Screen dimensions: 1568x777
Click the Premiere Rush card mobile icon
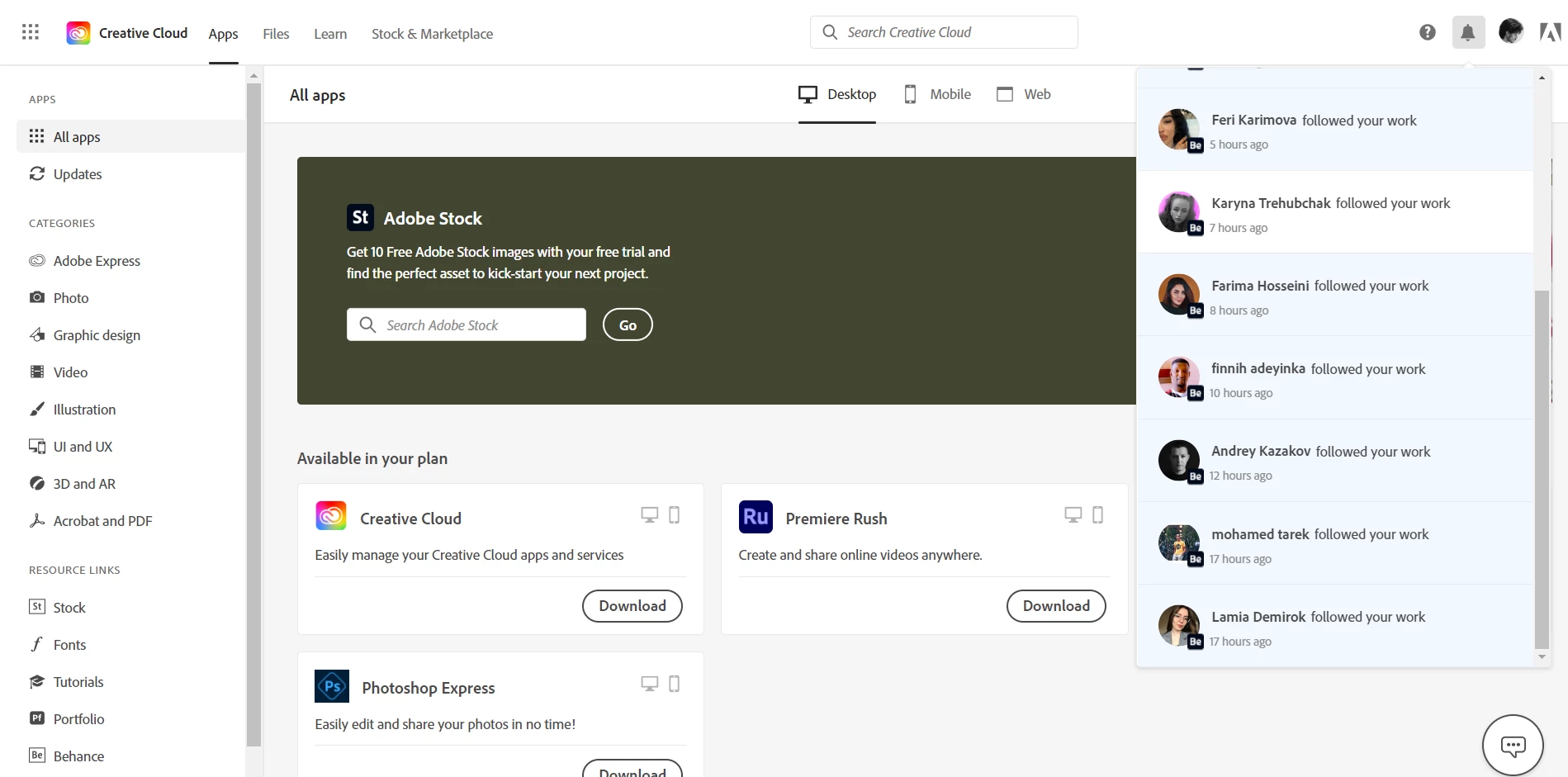[1097, 515]
